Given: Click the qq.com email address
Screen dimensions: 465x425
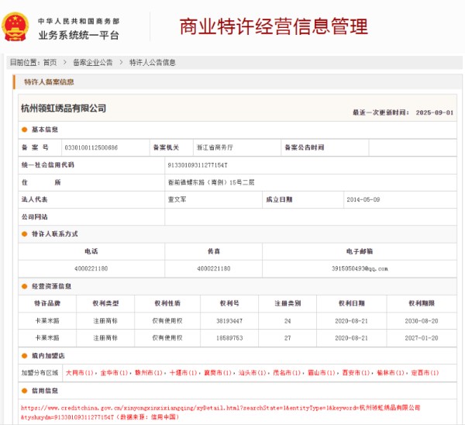Looking at the screenshot, I should [360, 268].
